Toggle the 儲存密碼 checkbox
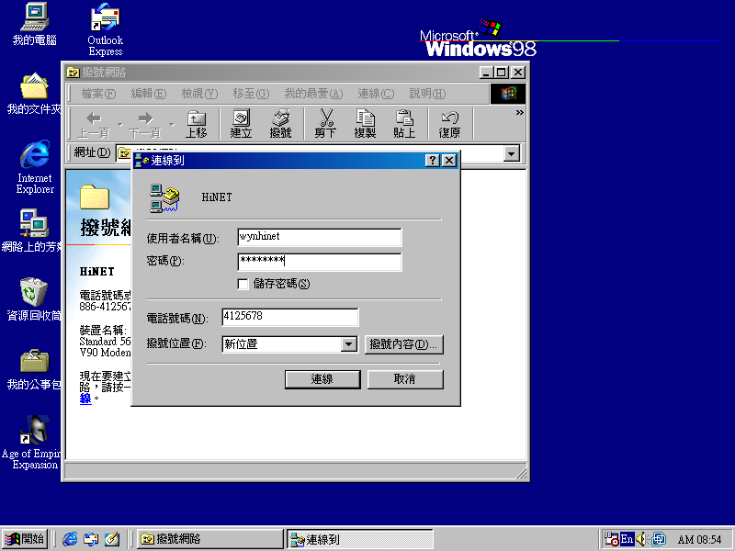The width and height of the screenshot is (735, 551). click(243, 284)
